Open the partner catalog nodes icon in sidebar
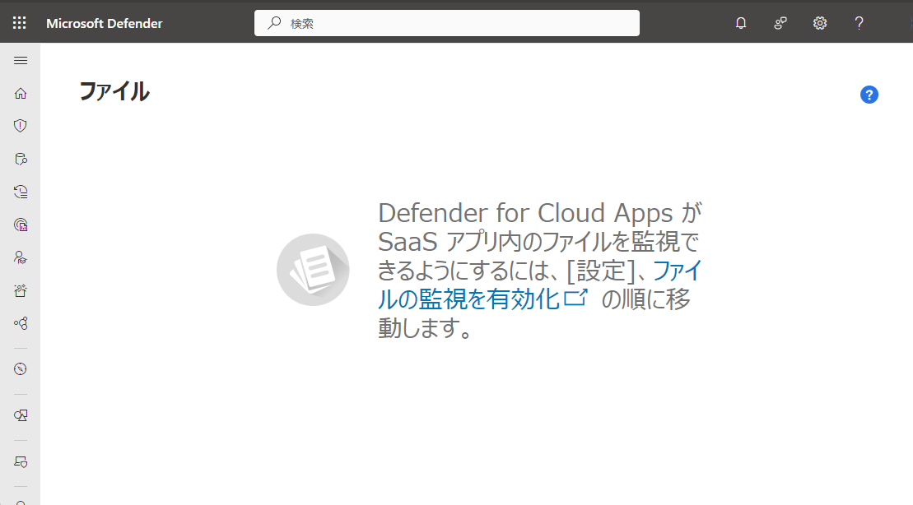The image size is (913, 505). 21,323
